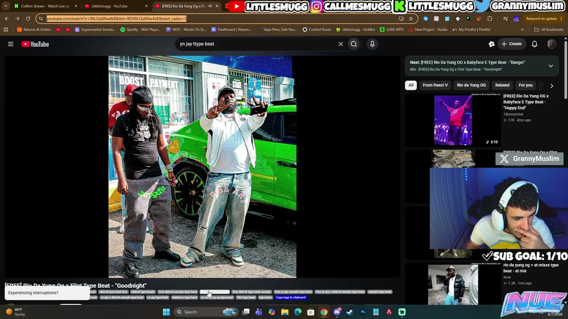This screenshot has height=319, width=568.
Task: Open the New Project - Studio bookmark
Action: pyautogui.click(x=428, y=30)
